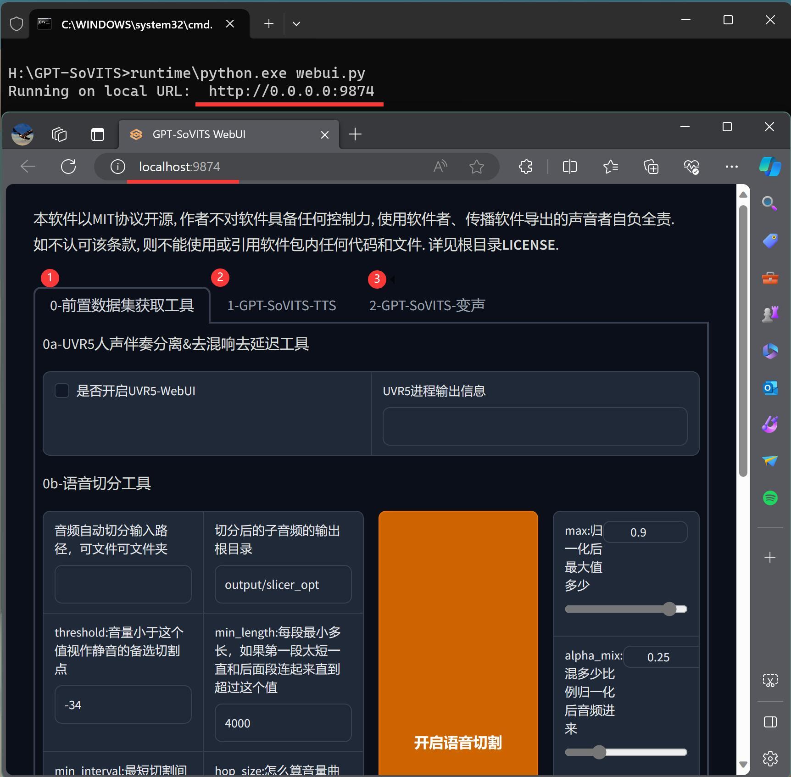
Task: Click the alpha_mix value field 0.25
Action: tap(661, 657)
